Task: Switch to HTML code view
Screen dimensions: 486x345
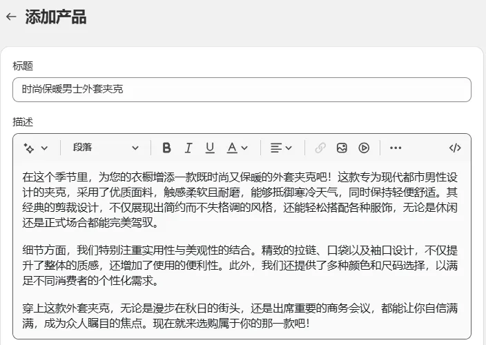Action: [x=455, y=148]
